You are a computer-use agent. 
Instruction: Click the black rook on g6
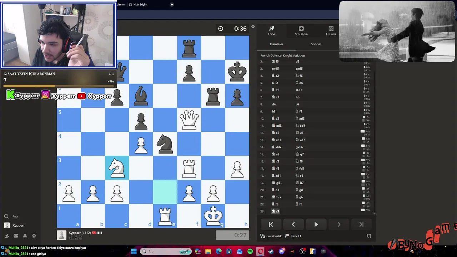click(213, 96)
